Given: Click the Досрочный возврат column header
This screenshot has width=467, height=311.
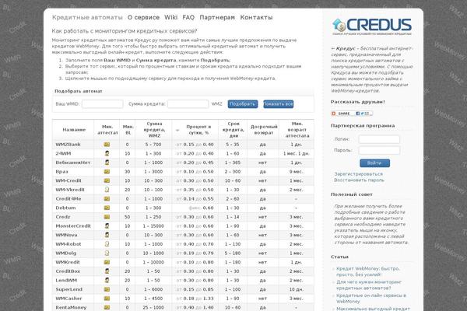Looking at the screenshot, I should [x=264, y=130].
